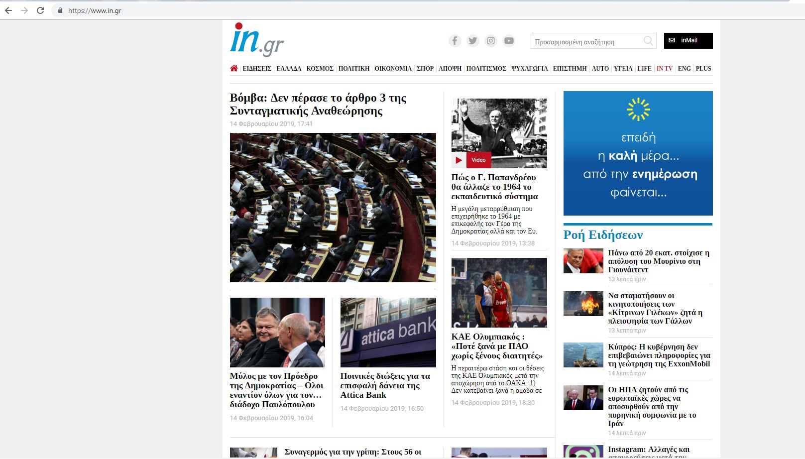Open the ΠΟΛΙΤΙΚΗ menu item
The image size is (805, 459).
click(x=354, y=69)
